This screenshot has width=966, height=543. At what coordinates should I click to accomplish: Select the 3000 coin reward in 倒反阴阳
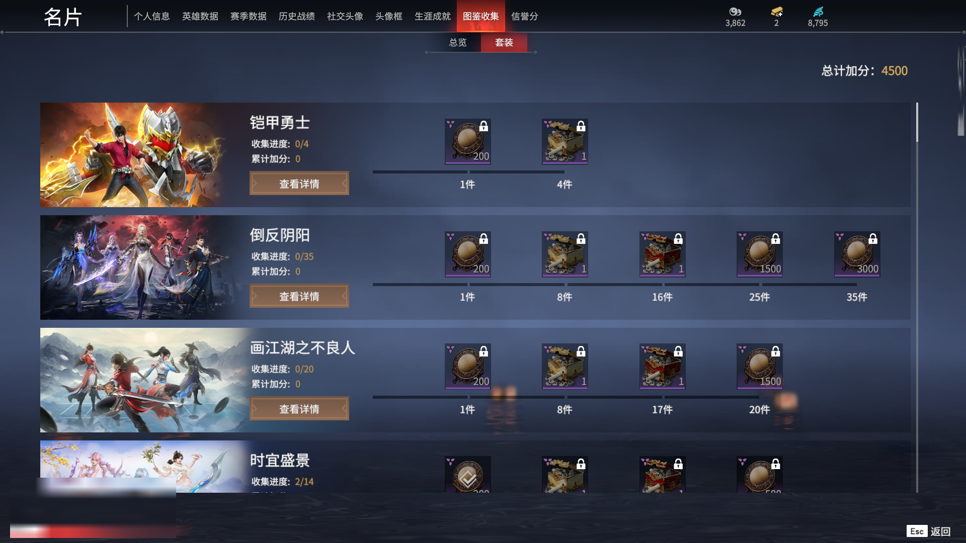click(x=857, y=254)
